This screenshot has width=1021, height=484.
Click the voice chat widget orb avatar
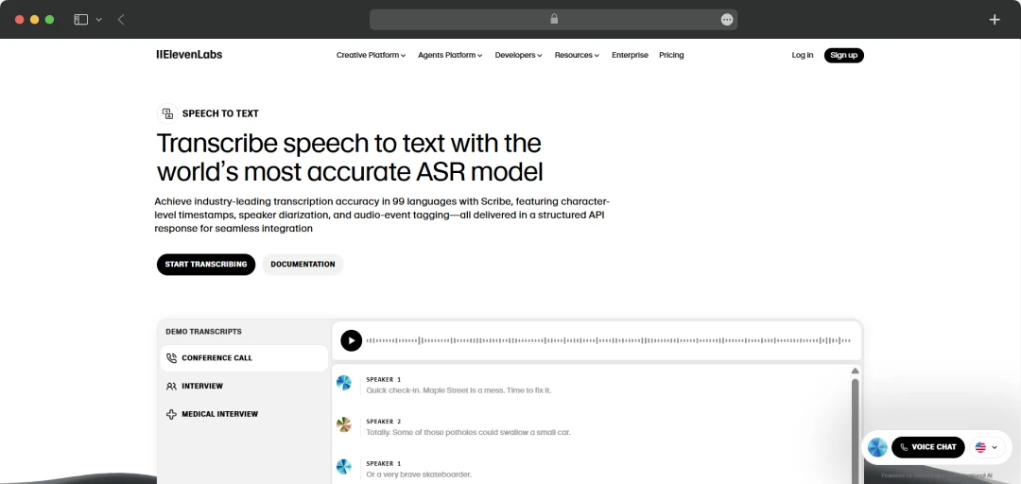pos(877,447)
